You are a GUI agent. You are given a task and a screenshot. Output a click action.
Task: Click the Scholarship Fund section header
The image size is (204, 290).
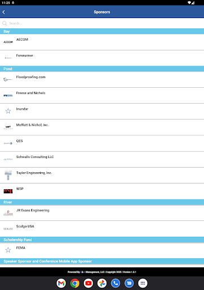tap(102, 240)
